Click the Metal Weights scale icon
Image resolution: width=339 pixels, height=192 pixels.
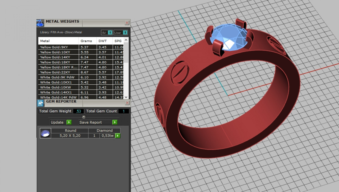click(40, 23)
